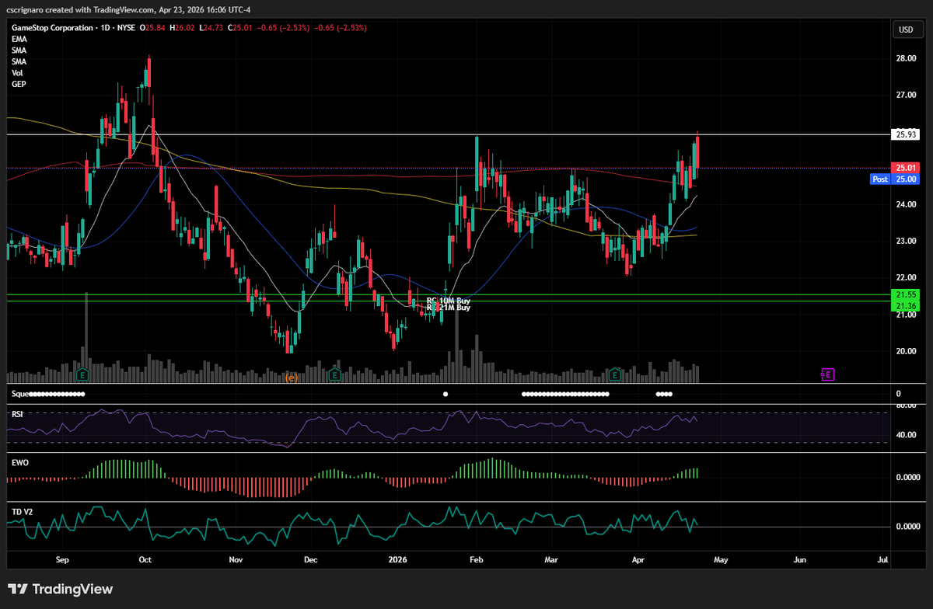Click the blue Post 25.00 price label
The height and width of the screenshot is (609, 933).
click(894, 179)
